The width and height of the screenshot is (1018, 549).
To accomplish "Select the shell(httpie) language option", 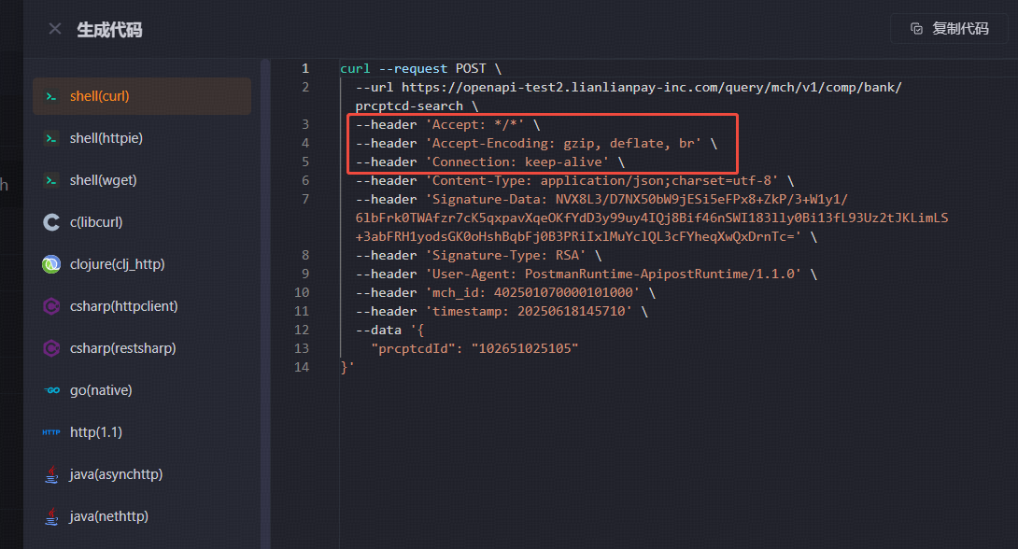I will [142, 138].
